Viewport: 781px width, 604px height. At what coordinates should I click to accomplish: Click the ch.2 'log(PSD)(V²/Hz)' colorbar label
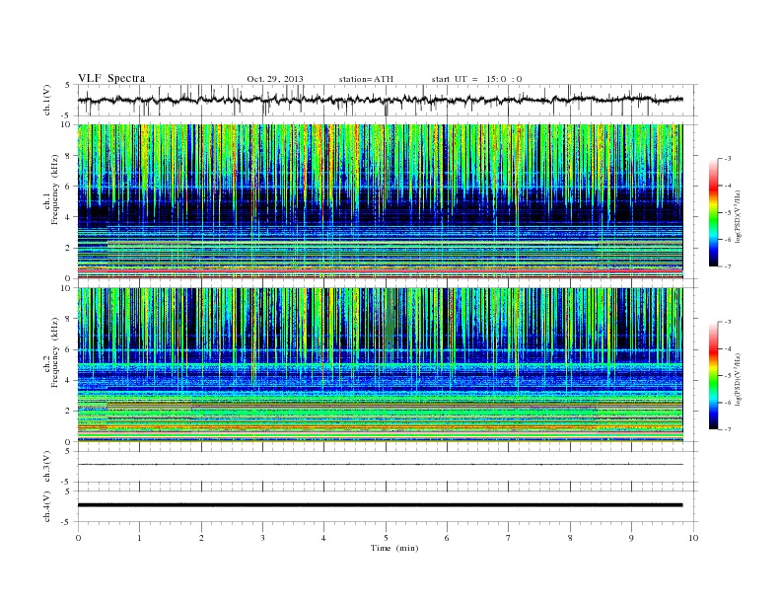(x=738, y=379)
